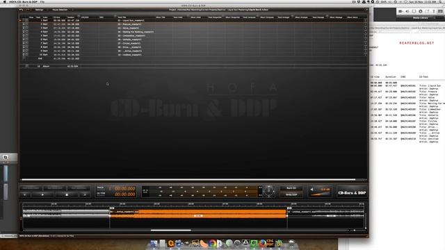Adjust the orange output volume slider
The width and height of the screenshot is (445, 250).
click(x=321, y=194)
